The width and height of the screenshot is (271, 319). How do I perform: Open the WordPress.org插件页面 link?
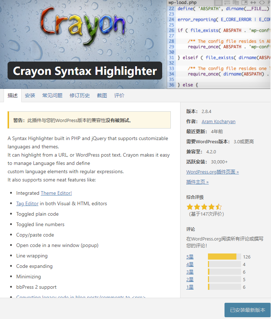tap(213, 172)
